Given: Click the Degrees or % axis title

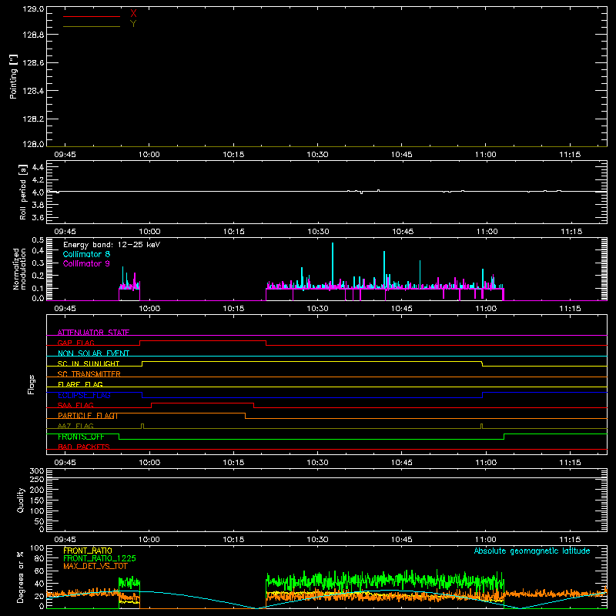Looking at the screenshot, I should click(x=21, y=577).
